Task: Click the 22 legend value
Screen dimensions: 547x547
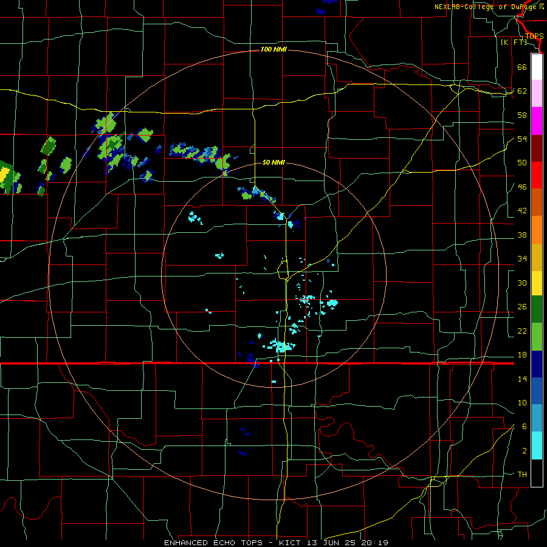Action: (522, 331)
